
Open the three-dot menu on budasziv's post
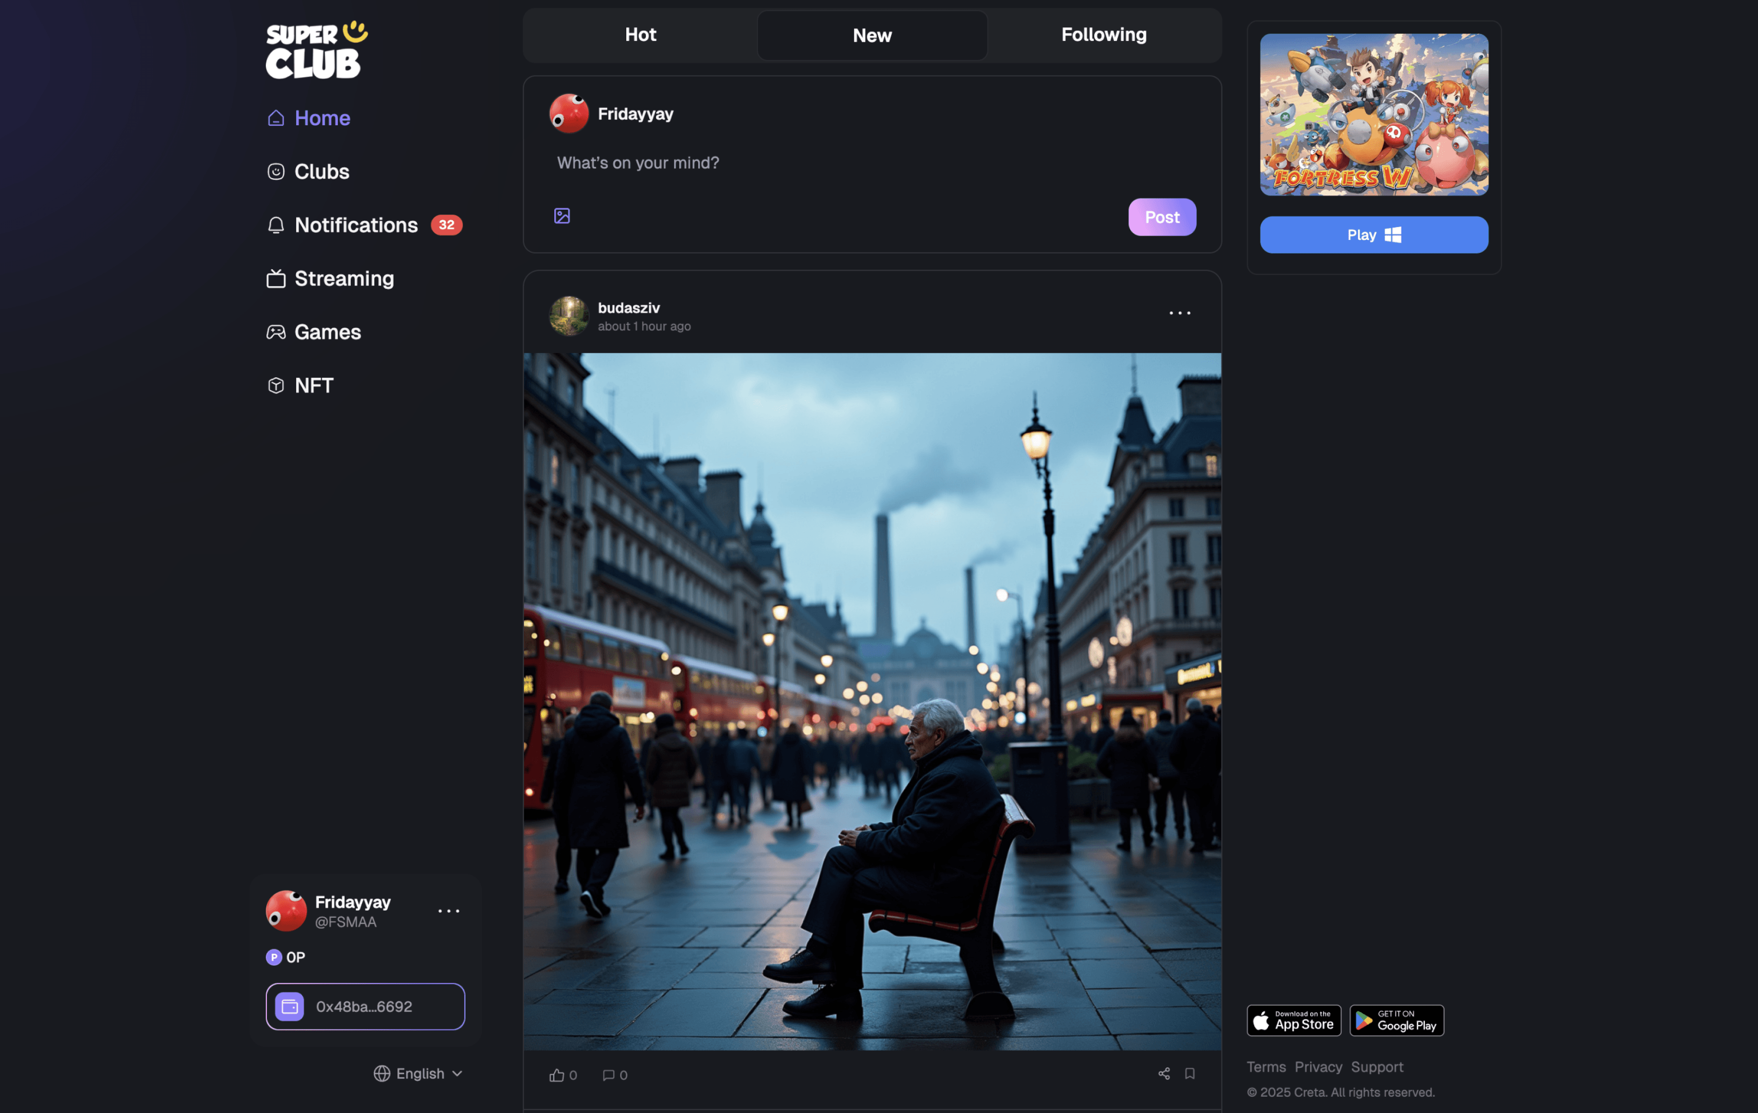coord(1179,312)
